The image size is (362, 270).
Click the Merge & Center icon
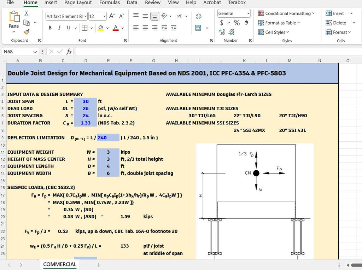[198, 28]
